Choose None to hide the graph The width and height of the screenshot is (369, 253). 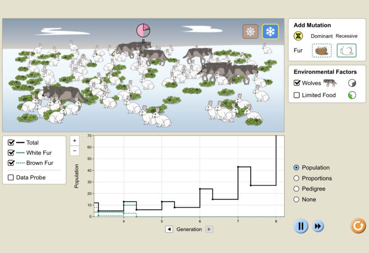click(x=296, y=200)
